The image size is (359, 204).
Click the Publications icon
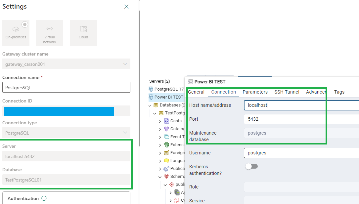(x=166, y=169)
